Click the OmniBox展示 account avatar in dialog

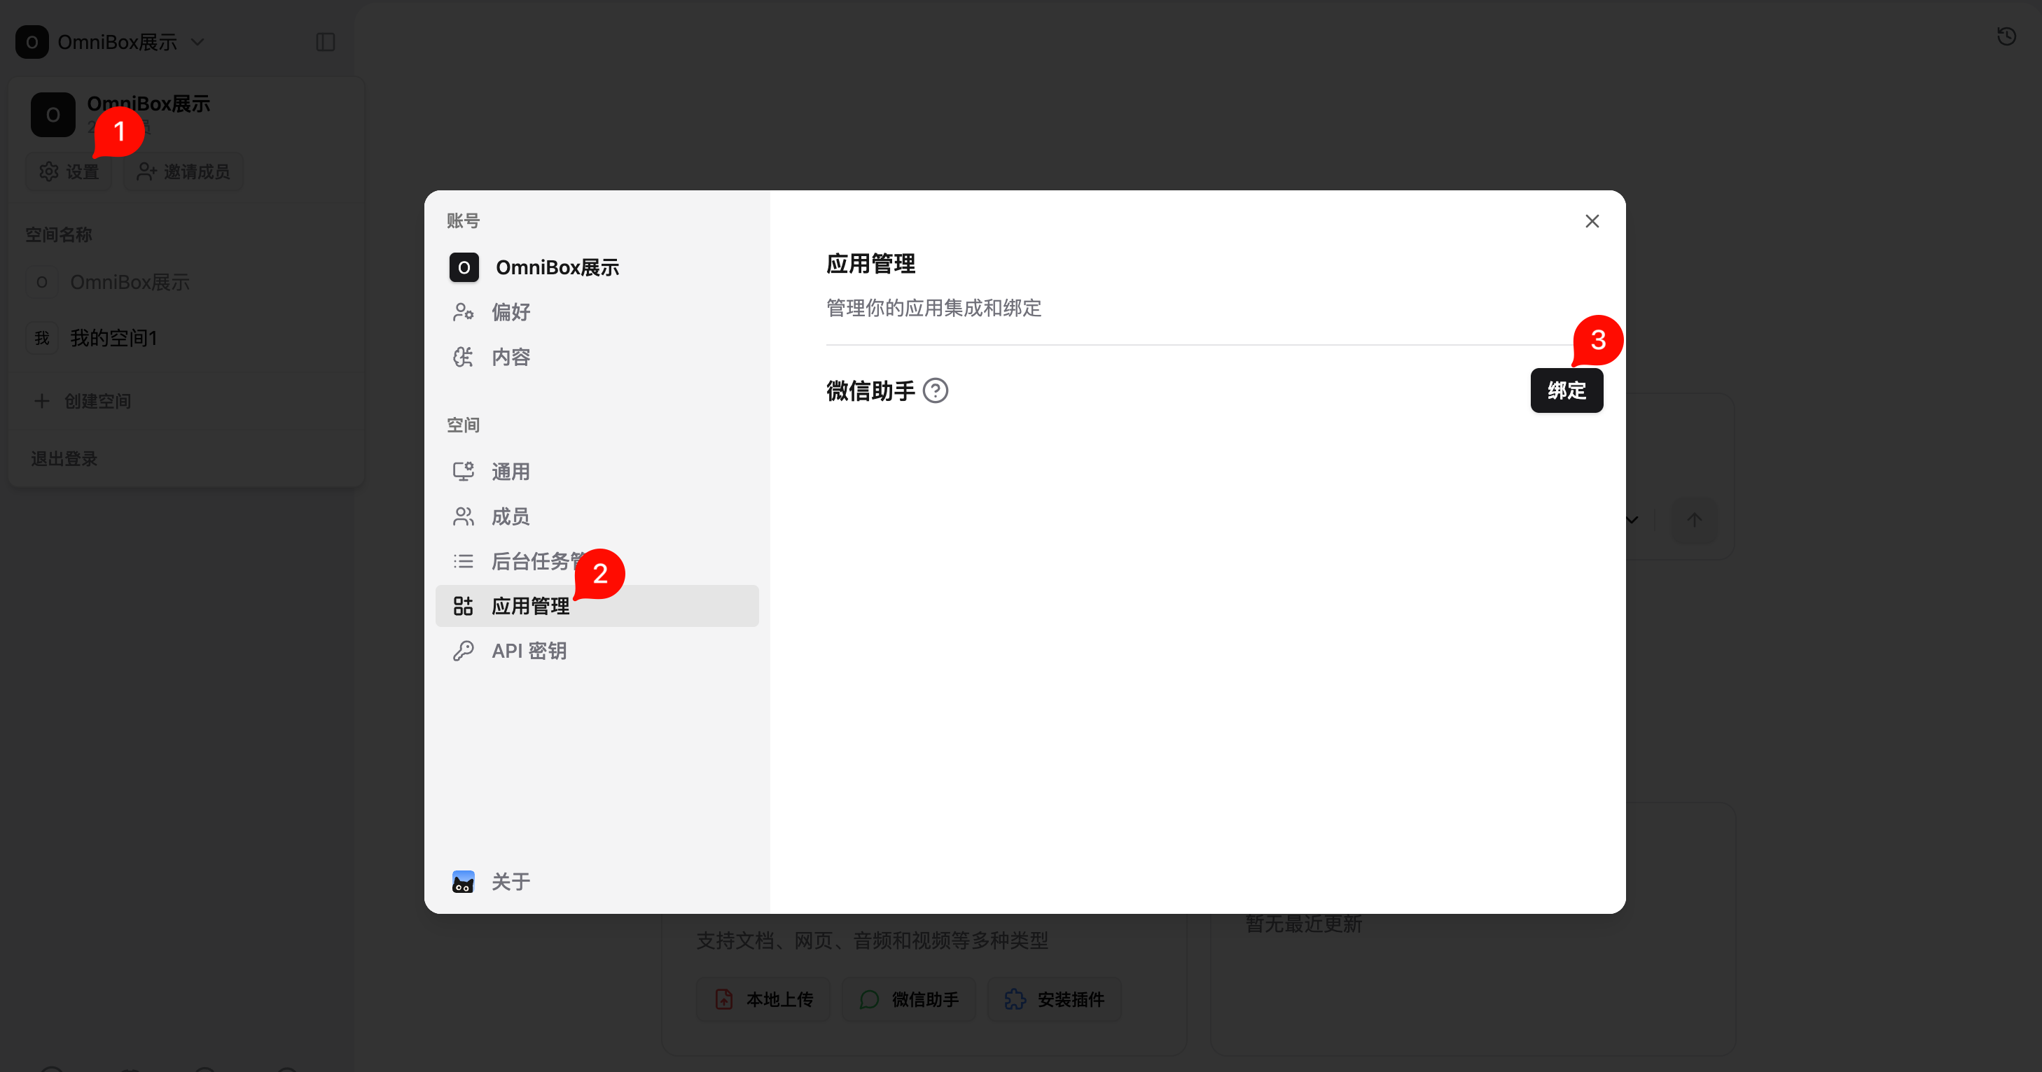(x=464, y=268)
